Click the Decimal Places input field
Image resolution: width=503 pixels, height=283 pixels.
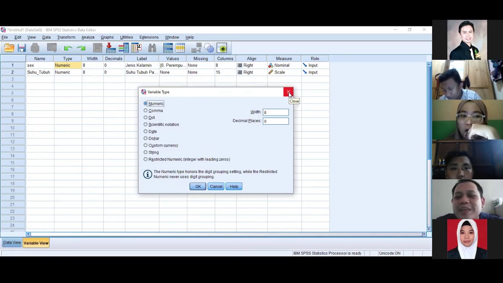275,121
